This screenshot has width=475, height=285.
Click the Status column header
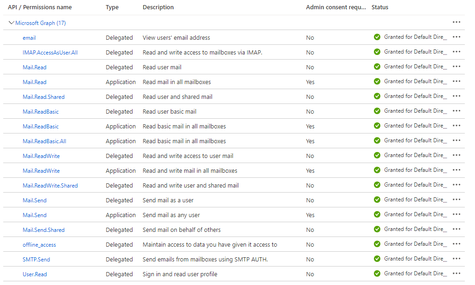[380, 7]
